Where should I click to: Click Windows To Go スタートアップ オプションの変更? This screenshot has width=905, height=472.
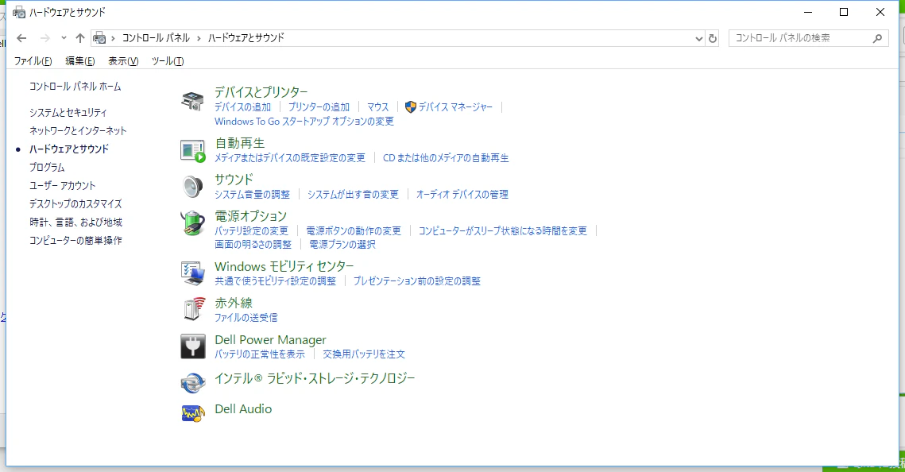tap(304, 122)
